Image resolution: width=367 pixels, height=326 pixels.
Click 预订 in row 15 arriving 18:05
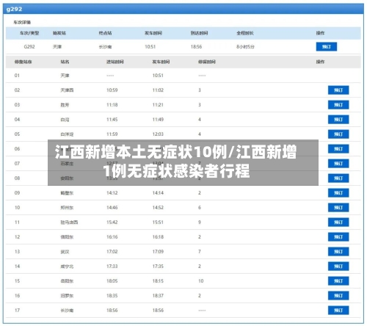pyautogui.click(x=338, y=281)
